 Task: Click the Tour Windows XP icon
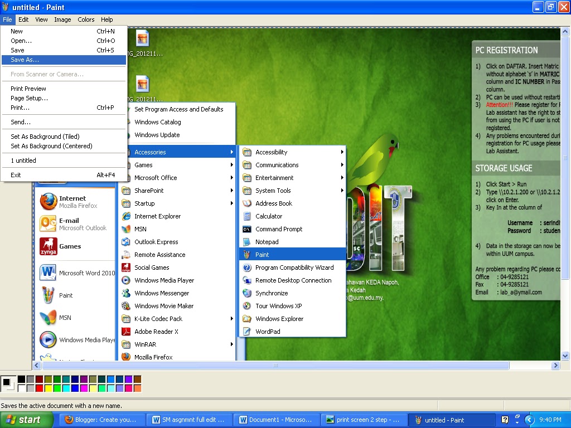[x=247, y=306]
